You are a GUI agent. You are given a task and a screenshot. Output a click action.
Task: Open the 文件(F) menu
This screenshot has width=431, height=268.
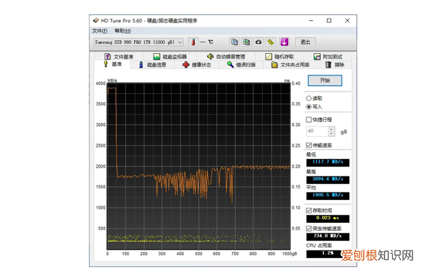[x=100, y=31]
